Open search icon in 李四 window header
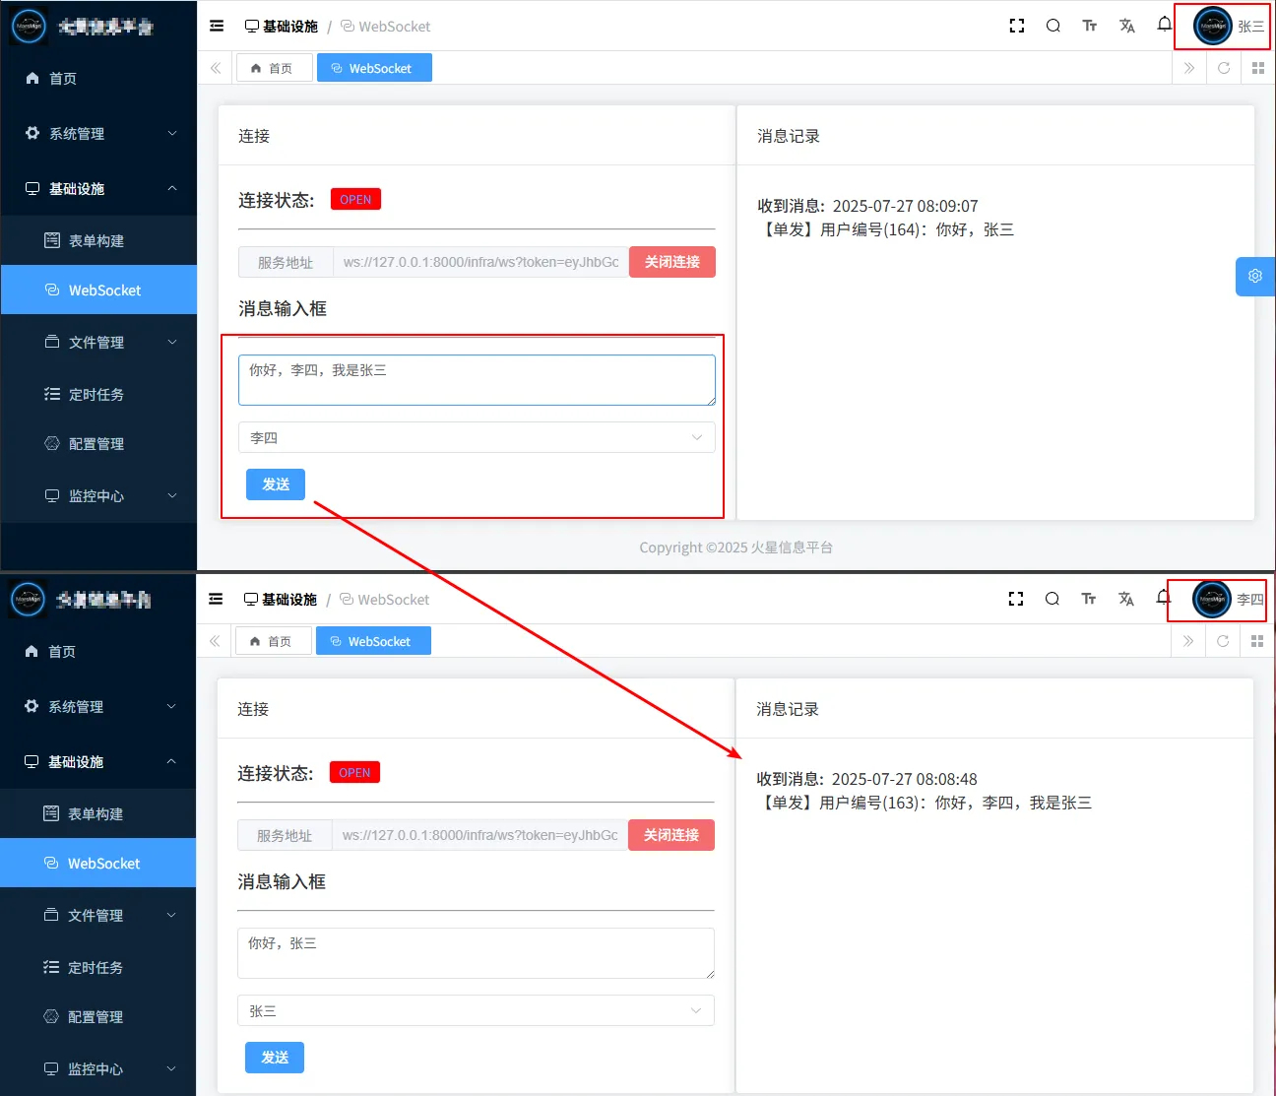This screenshot has height=1096, width=1276. (x=1053, y=599)
